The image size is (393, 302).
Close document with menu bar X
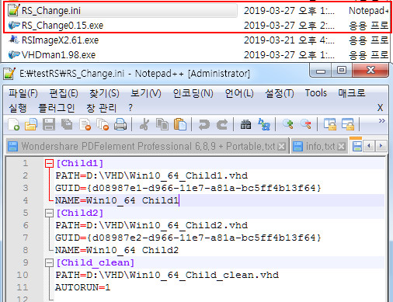[x=380, y=108]
